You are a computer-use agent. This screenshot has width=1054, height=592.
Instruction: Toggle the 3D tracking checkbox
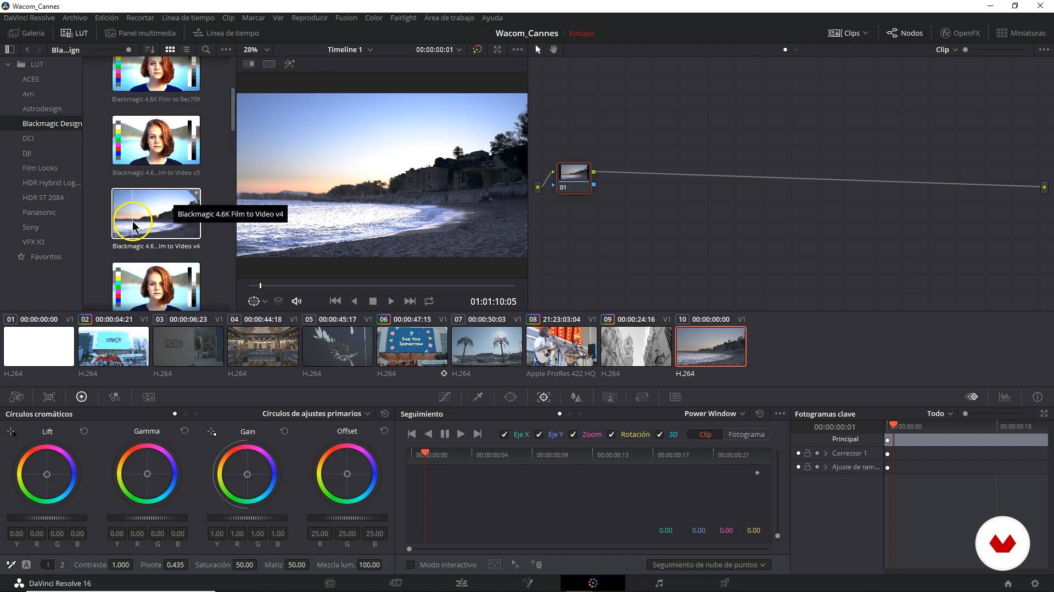pos(659,434)
